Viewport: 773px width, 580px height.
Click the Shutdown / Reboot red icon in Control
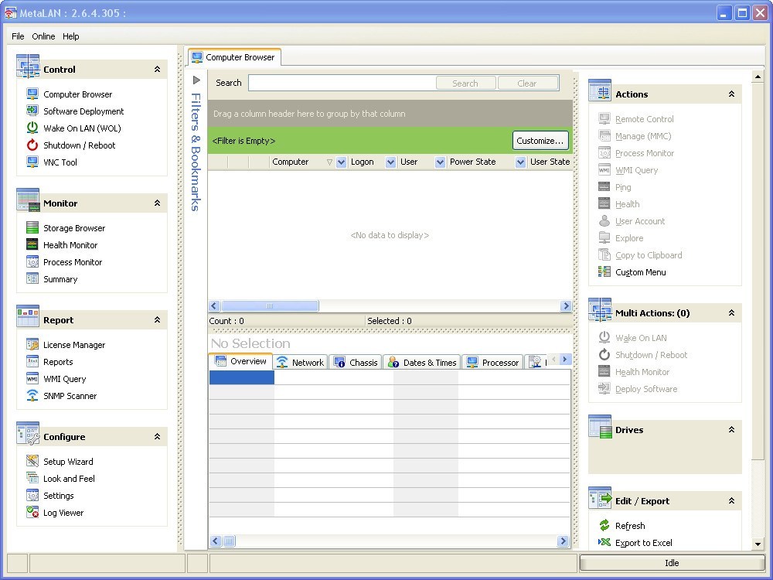pos(32,145)
